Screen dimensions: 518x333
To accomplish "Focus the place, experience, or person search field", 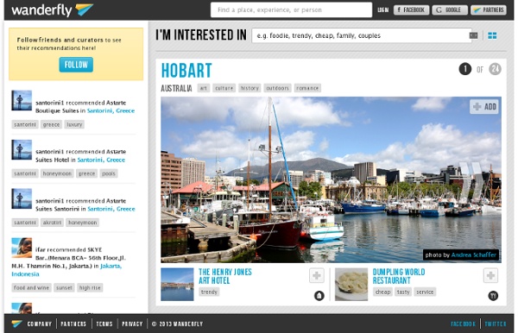I will click(291, 9).
